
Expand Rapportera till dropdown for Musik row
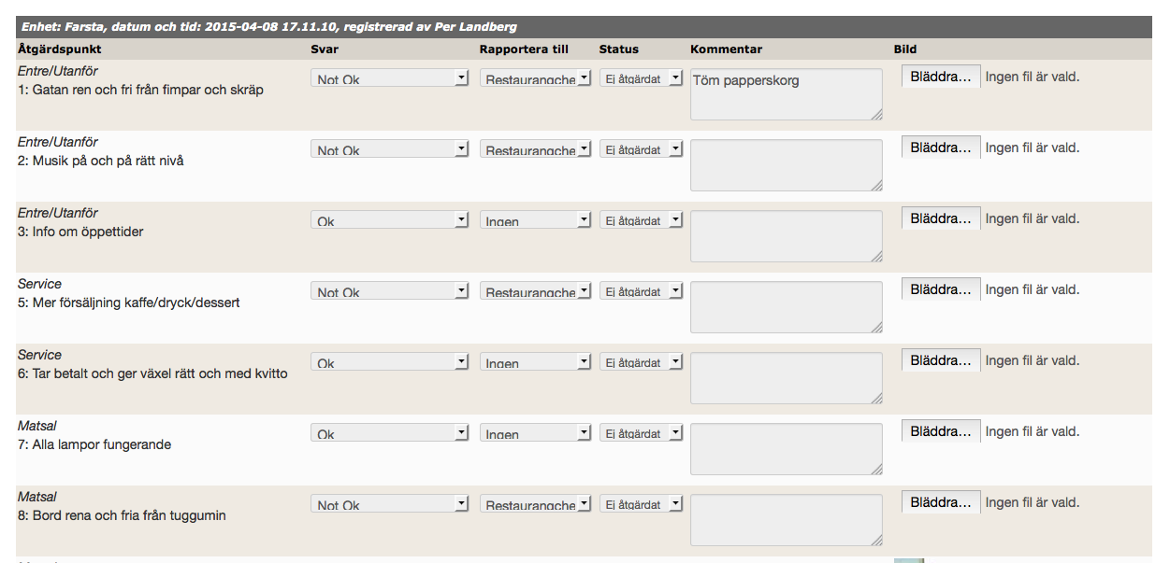point(536,149)
